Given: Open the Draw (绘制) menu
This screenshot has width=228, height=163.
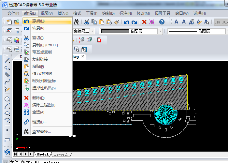Looking at the screenshot, I should (x=108, y=13).
